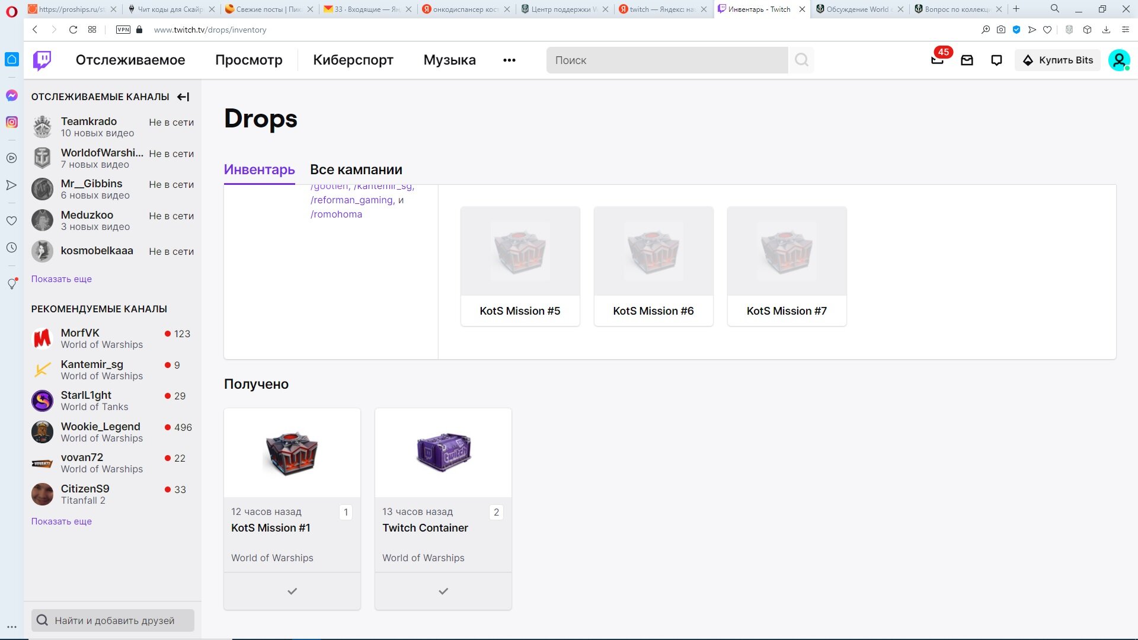
Task: Open the Twitch inbox mail icon
Action: tap(967, 60)
